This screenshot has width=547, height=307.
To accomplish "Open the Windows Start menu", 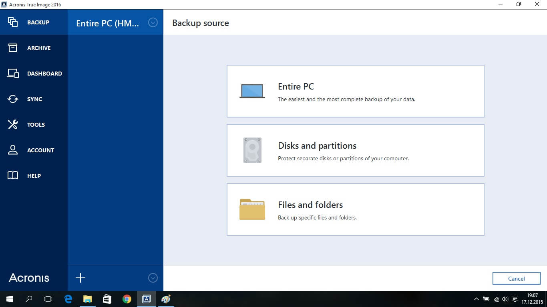I will 10,299.
